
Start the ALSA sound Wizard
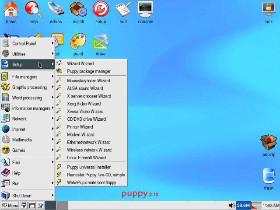[91, 88]
